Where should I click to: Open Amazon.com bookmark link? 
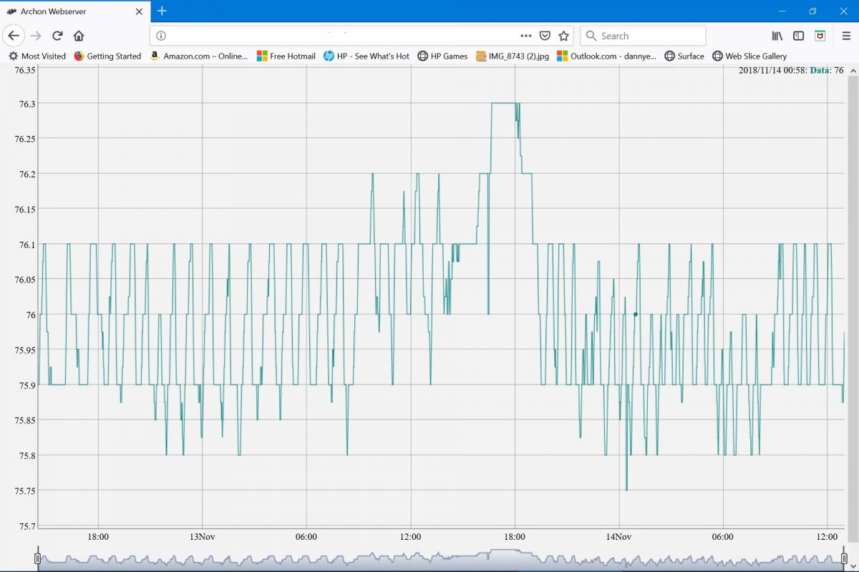tap(198, 56)
